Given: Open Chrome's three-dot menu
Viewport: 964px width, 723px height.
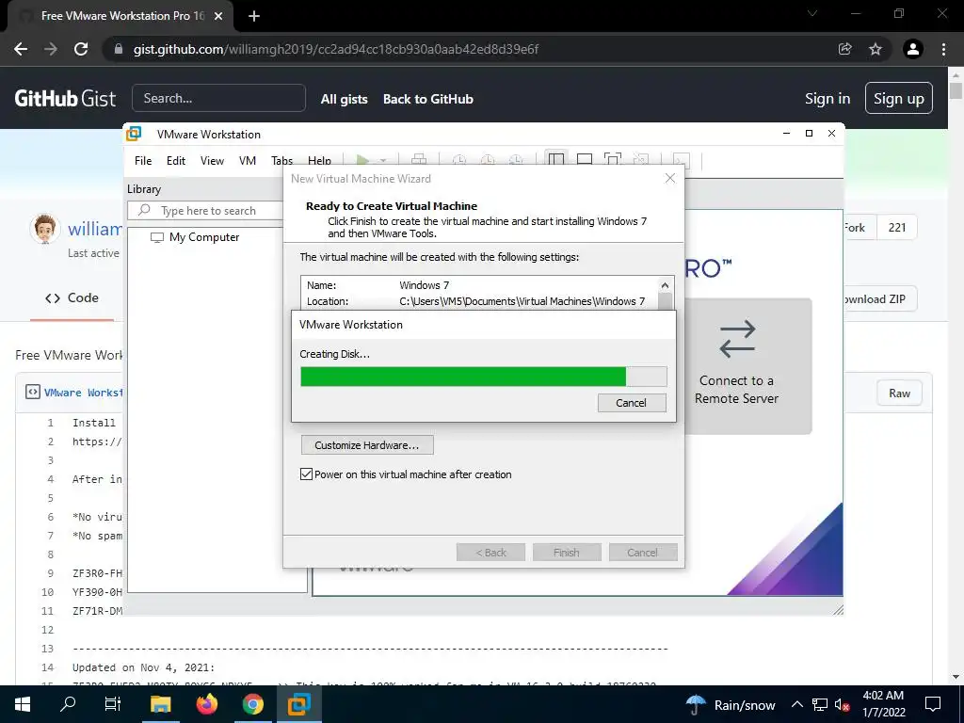Looking at the screenshot, I should 943,49.
